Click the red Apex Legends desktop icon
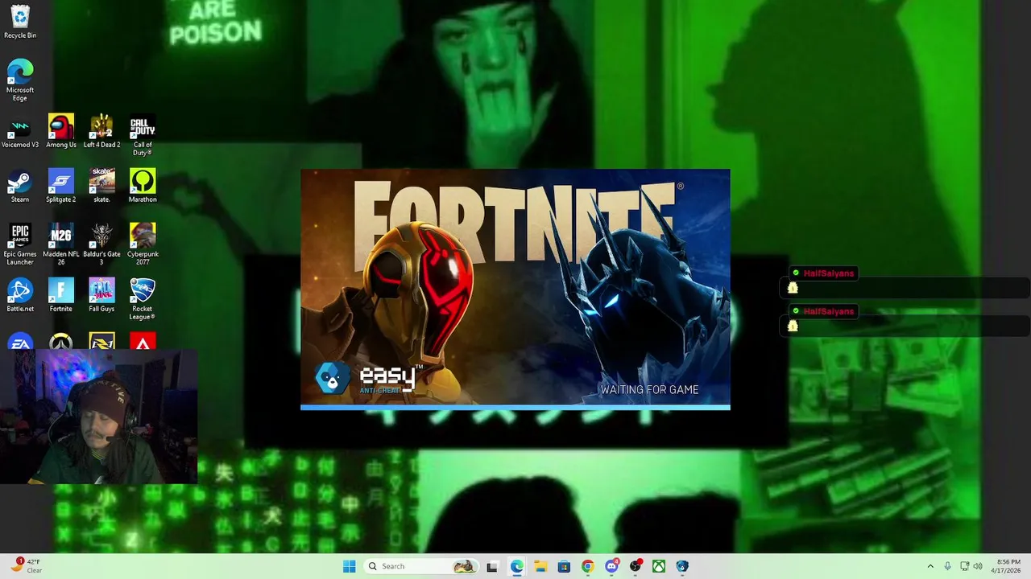The width and height of the screenshot is (1031, 579). [143, 341]
